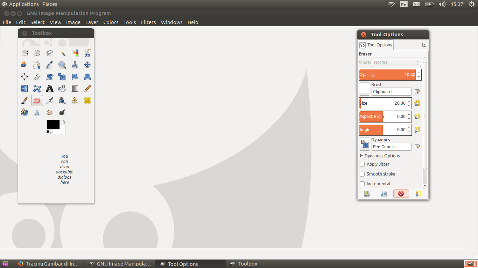The height and width of the screenshot is (268, 478).
Task: Expand the Dynamics Options section
Action: coord(361,156)
